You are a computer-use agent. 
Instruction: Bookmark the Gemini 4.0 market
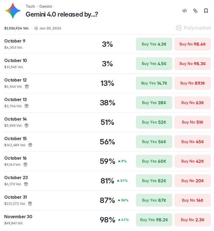[x=206, y=11]
